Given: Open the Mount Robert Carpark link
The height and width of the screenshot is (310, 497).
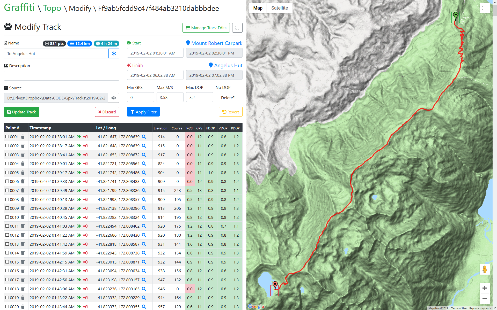Looking at the screenshot, I should click(217, 43).
